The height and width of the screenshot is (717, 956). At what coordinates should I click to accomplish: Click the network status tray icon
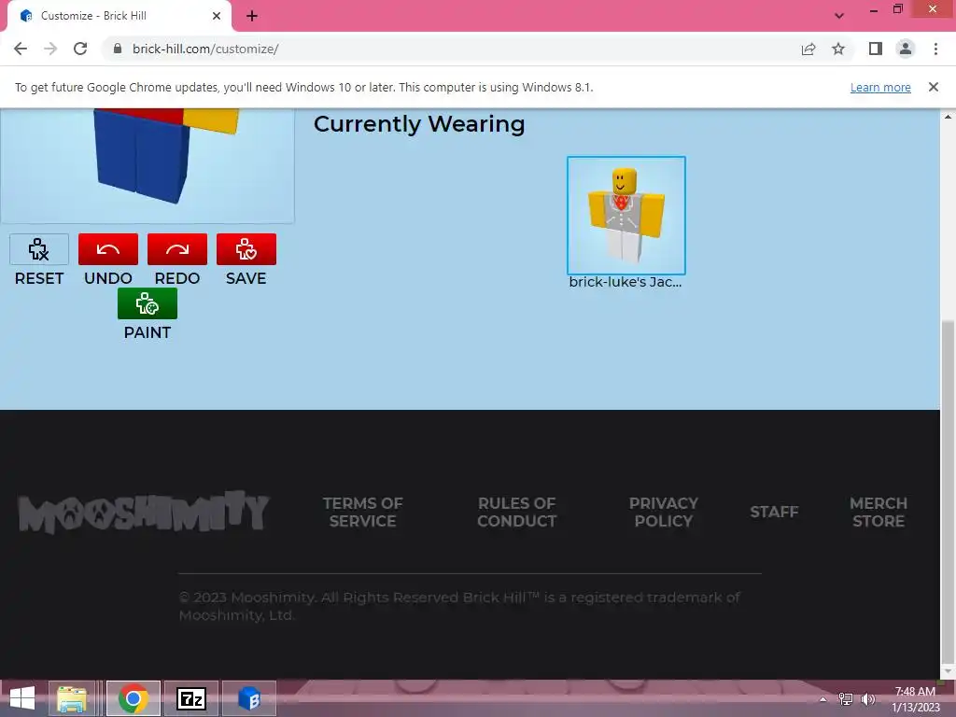845,699
